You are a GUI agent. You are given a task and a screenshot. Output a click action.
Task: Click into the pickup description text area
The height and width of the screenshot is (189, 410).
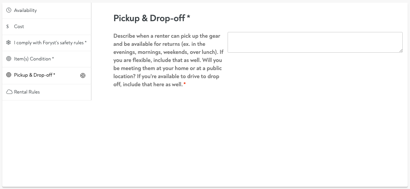coord(314,42)
